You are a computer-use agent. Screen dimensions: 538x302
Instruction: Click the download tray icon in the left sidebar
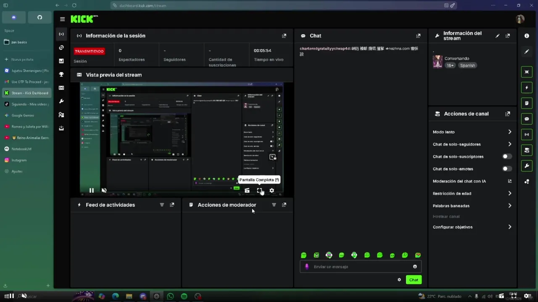click(61, 128)
